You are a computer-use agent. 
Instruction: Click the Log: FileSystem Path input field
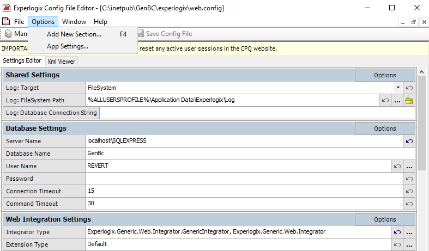pos(232,100)
